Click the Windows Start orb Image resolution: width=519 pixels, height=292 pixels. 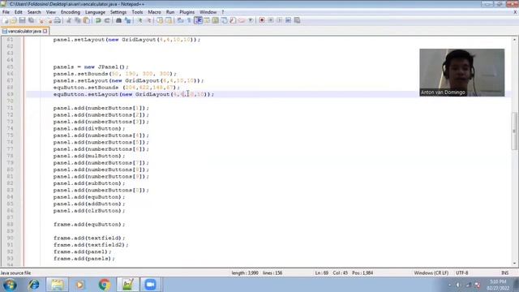click(10, 285)
